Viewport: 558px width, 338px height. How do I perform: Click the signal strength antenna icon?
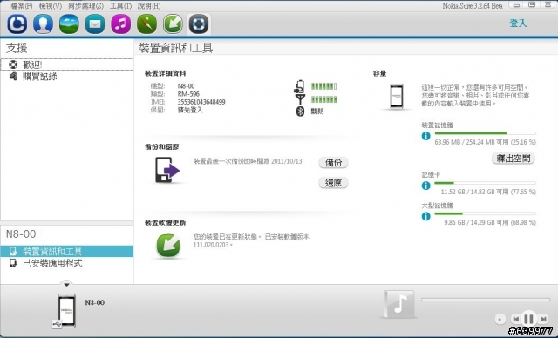click(300, 99)
